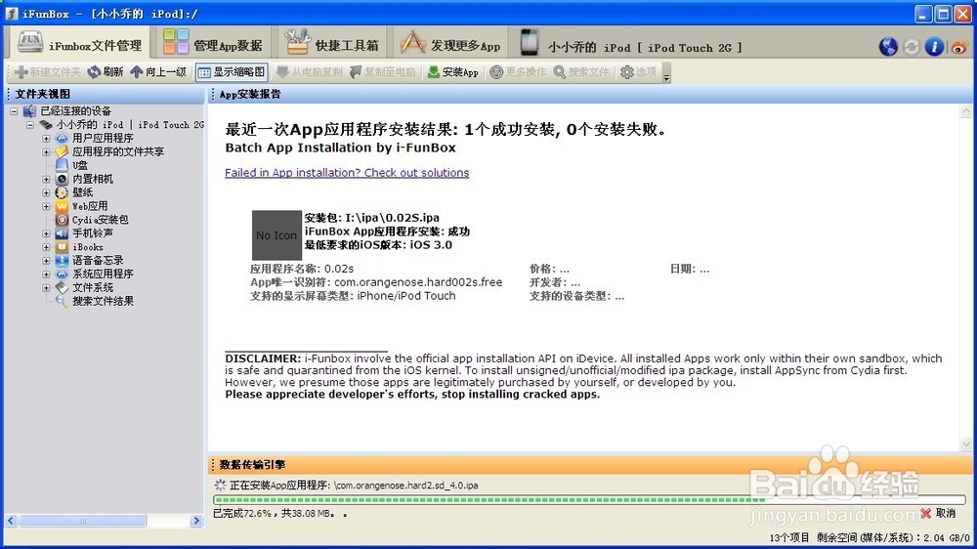Expand the 壁纸 node

click(x=46, y=192)
